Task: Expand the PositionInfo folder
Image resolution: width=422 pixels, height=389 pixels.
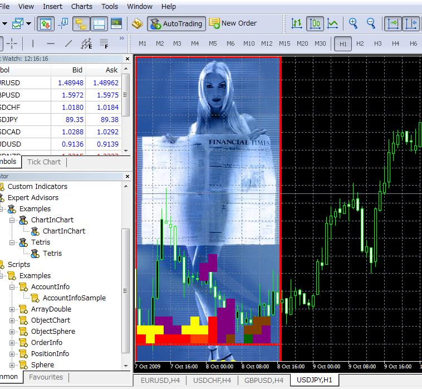Action: (12, 354)
